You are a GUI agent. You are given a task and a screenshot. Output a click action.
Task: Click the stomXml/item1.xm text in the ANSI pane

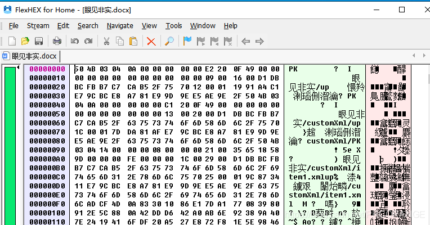click(325, 195)
